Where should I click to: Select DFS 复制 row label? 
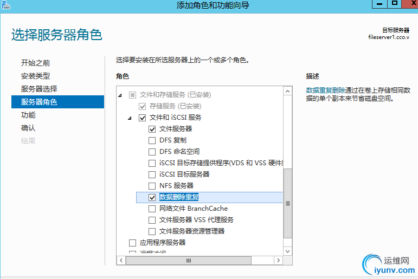coord(173,140)
